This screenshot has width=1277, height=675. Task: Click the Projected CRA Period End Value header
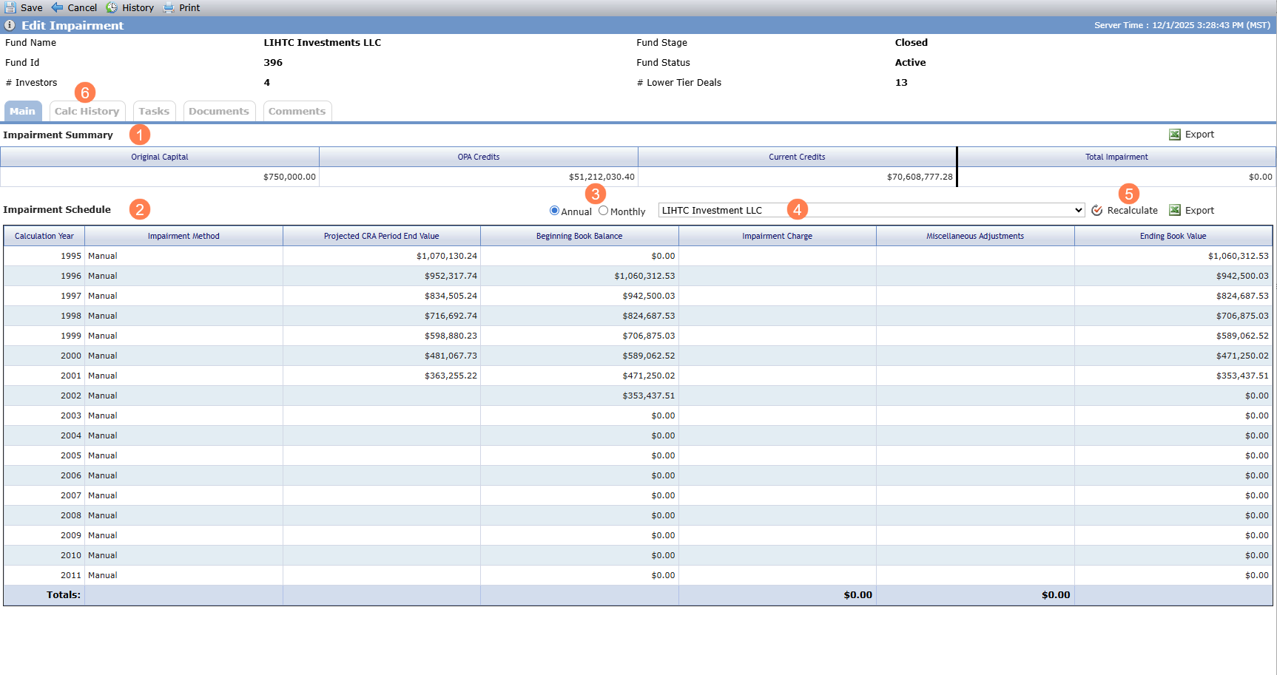pos(382,236)
